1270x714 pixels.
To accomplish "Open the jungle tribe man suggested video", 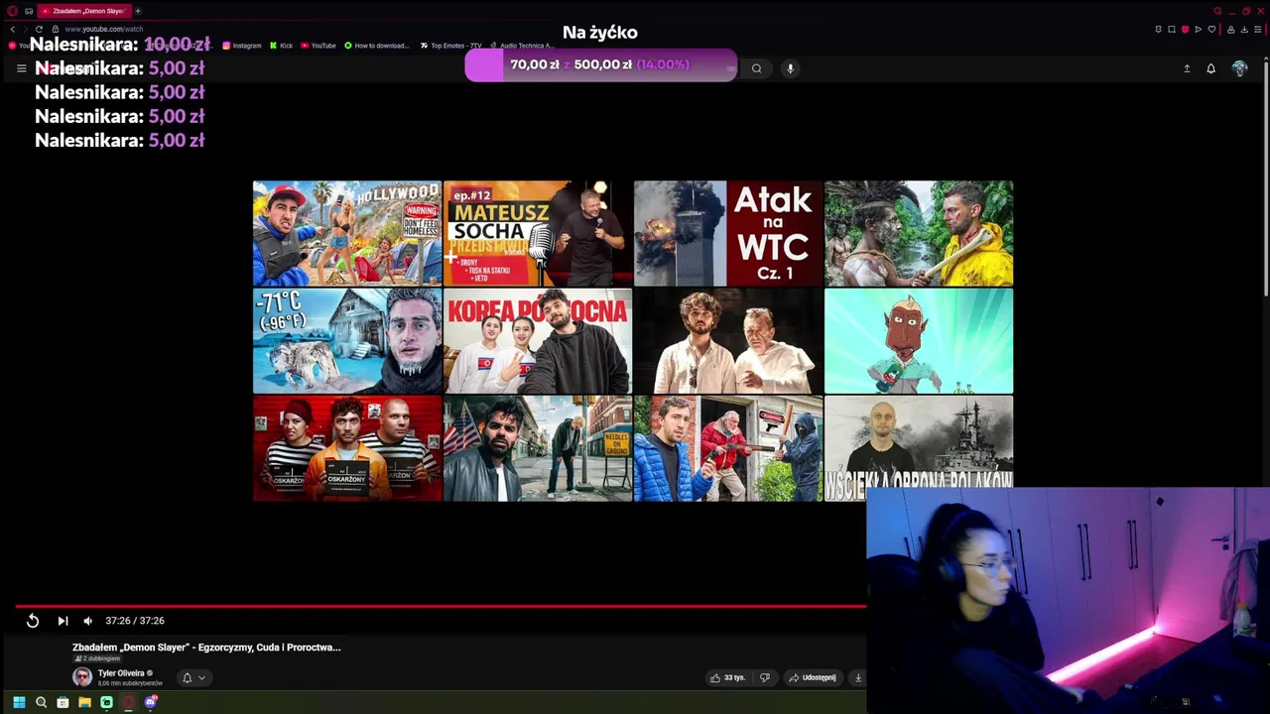I will [x=919, y=233].
